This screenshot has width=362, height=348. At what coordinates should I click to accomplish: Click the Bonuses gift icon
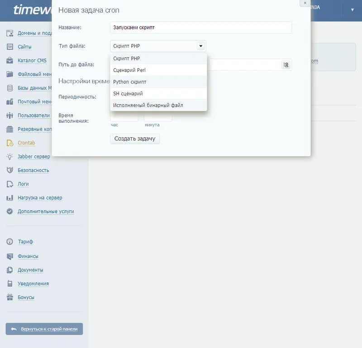(x=10, y=297)
